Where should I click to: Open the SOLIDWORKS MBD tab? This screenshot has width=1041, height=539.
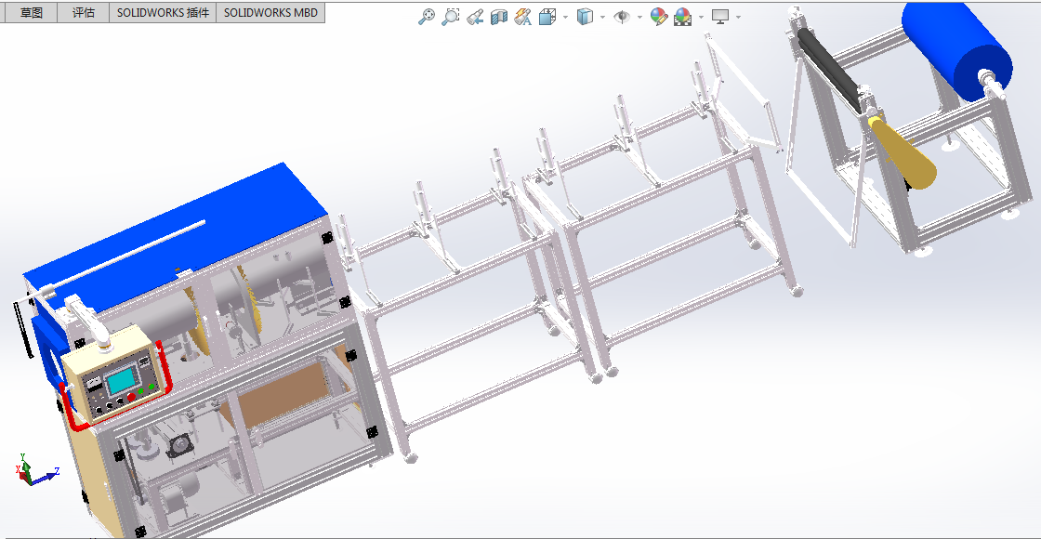click(271, 12)
